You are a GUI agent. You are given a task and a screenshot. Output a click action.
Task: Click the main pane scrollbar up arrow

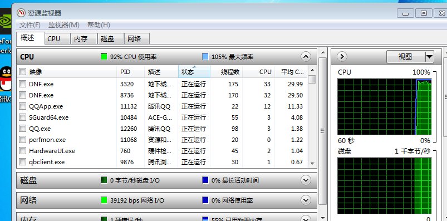pyautogui.click(x=323, y=52)
